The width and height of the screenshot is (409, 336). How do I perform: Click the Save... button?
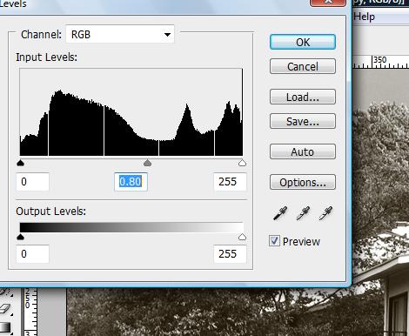point(303,121)
